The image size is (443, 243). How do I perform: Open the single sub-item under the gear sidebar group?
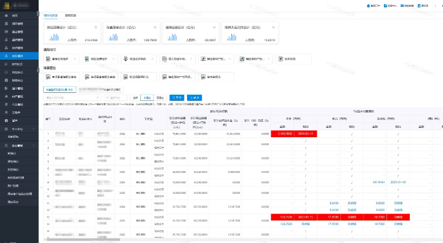[19, 137]
